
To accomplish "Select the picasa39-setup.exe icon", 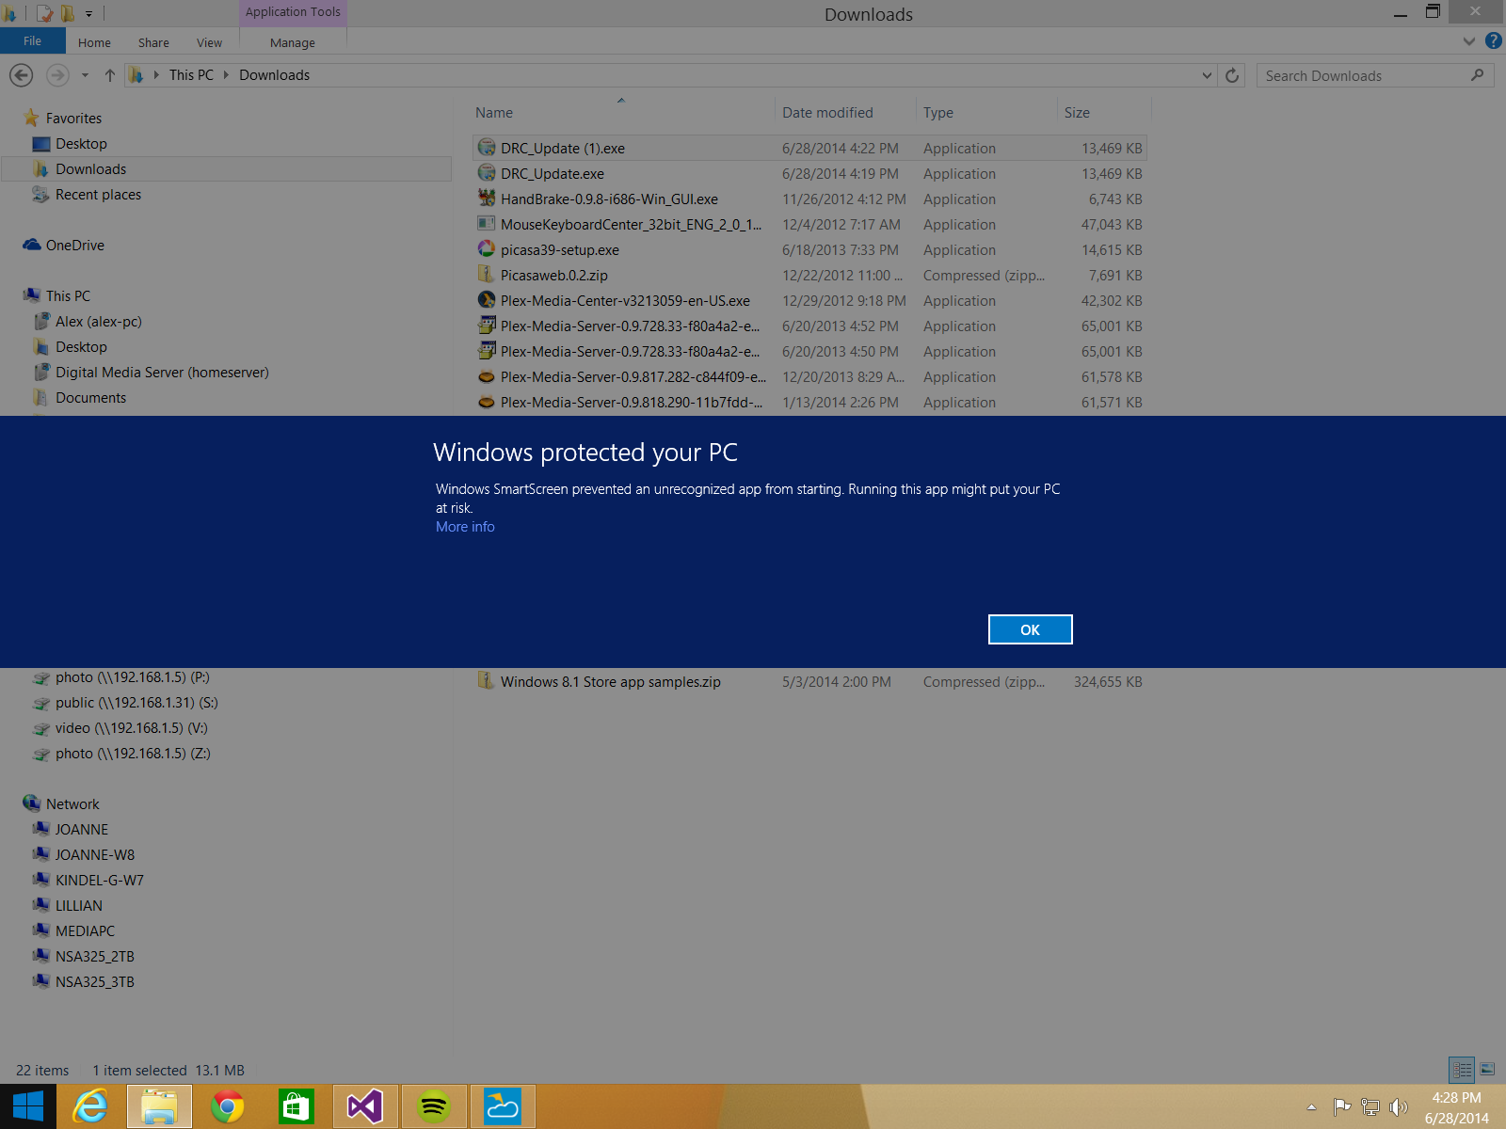I will coord(487,248).
